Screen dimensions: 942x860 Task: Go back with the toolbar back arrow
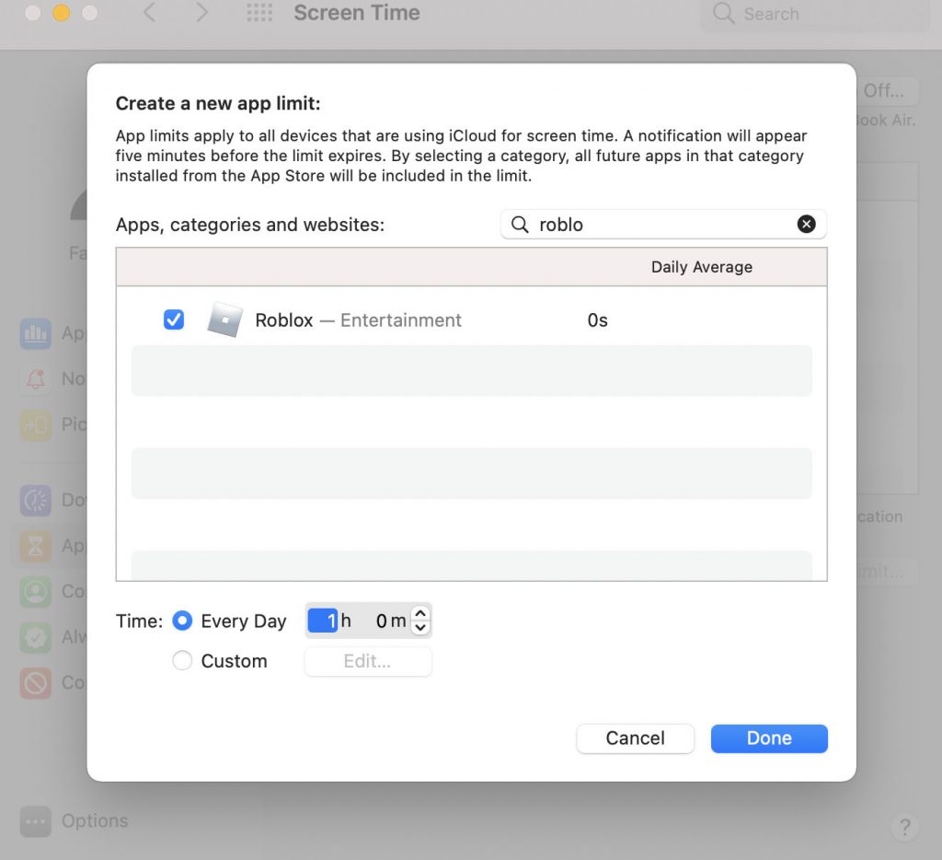click(150, 12)
